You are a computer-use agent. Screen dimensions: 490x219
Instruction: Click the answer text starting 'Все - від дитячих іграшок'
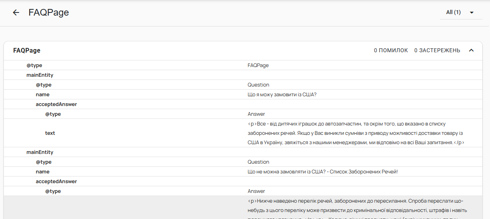[356, 133]
